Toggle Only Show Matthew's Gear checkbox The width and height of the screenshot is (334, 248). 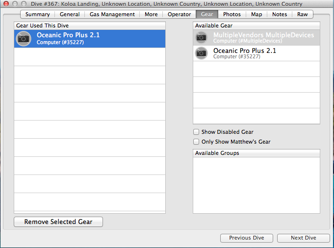coord(197,142)
